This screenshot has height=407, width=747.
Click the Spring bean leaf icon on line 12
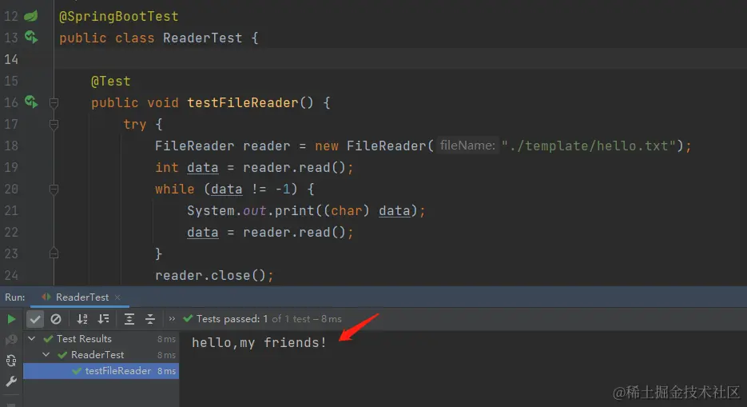click(30, 16)
